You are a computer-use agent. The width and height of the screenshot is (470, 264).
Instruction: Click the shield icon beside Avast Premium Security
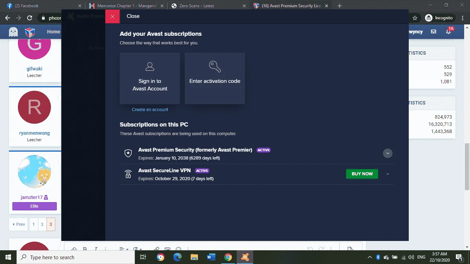click(128, 153)
